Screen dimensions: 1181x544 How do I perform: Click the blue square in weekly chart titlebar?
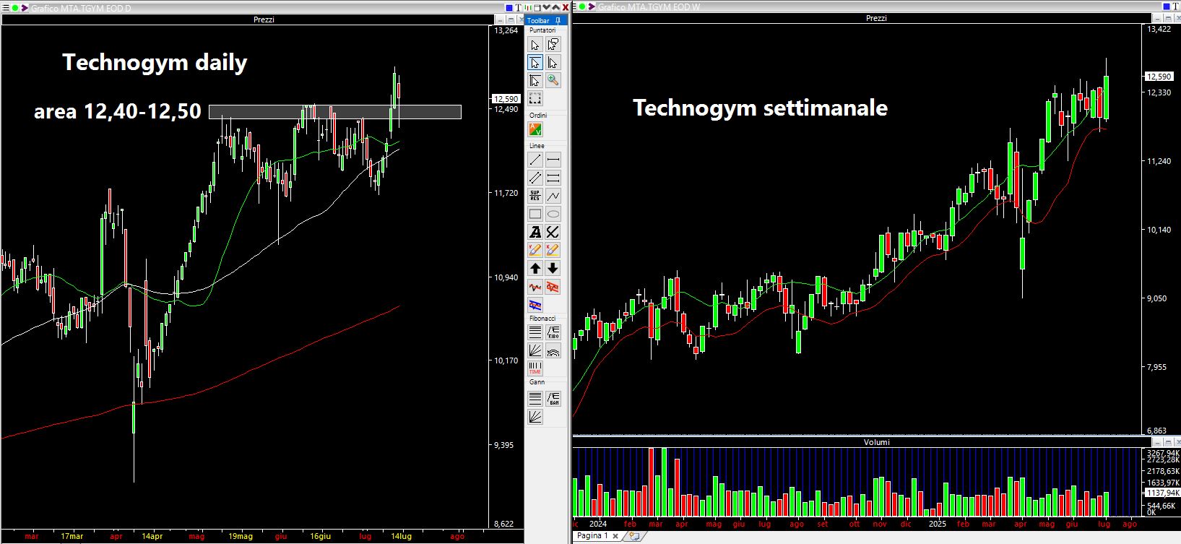[1167, 7]
